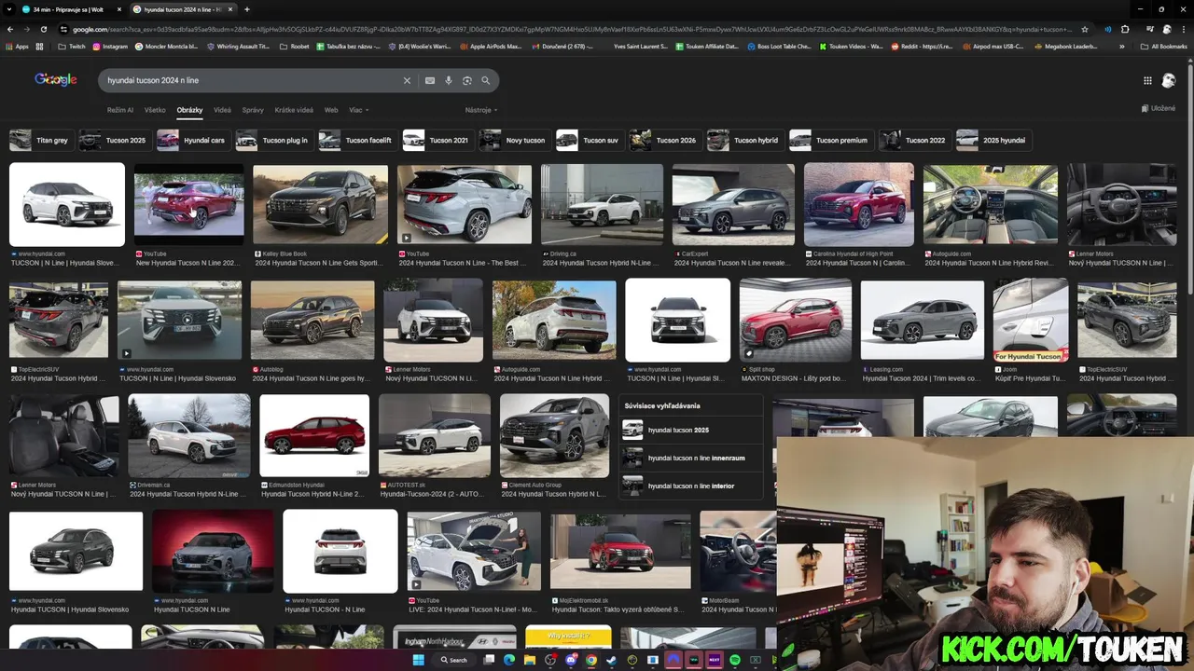Open the MAXTON DESIGN red Tucson image
The width and height of the screenshot is (1194, 671).
tap(796, 320)
